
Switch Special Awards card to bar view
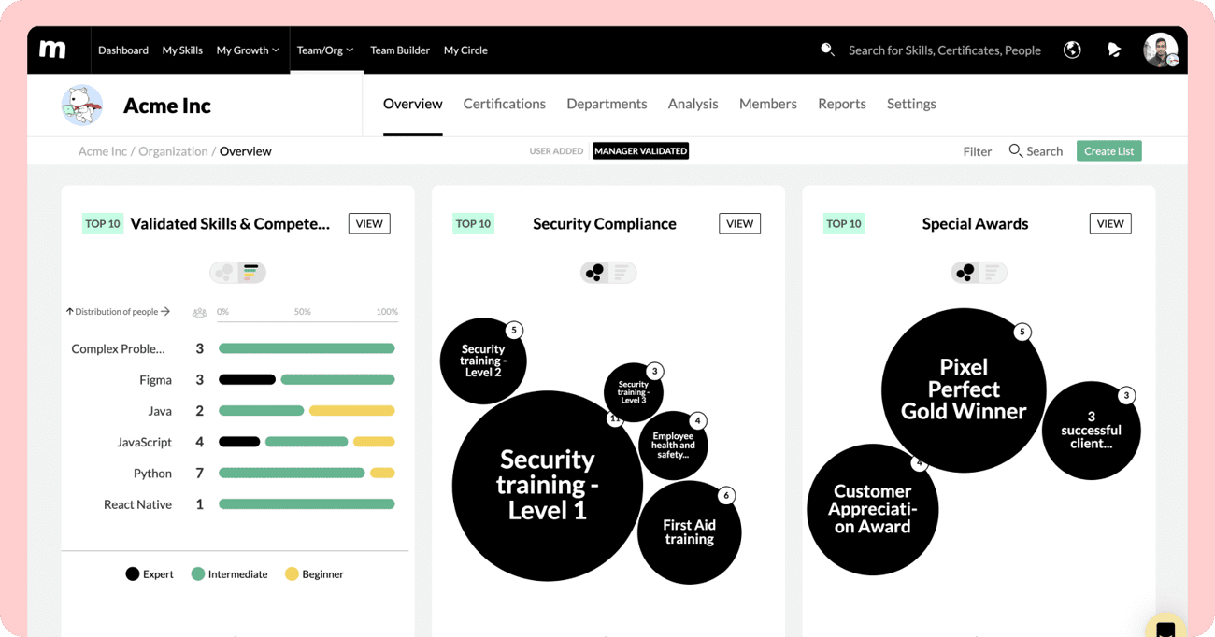[993, 272]
